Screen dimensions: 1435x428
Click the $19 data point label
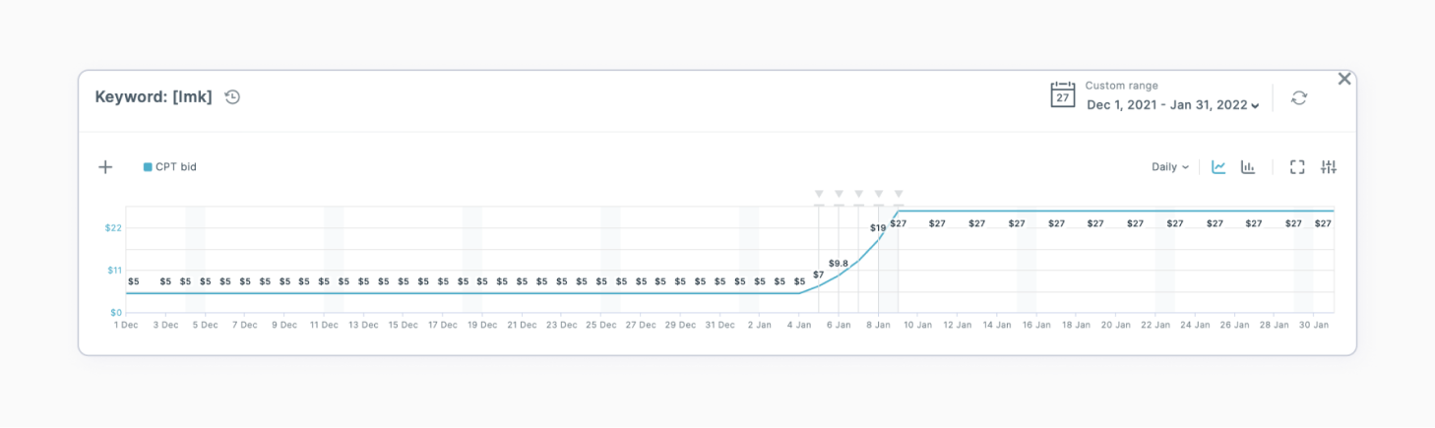[x=878, y=228]
